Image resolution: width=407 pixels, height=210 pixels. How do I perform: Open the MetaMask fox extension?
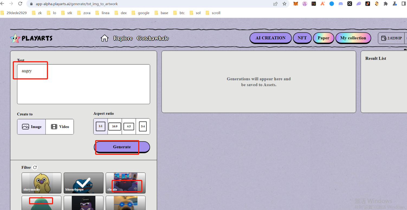[x=296, y=4]
